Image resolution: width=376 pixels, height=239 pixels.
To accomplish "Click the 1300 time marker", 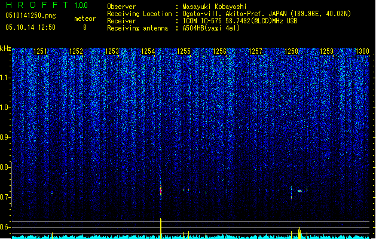I will coord(362,51).
